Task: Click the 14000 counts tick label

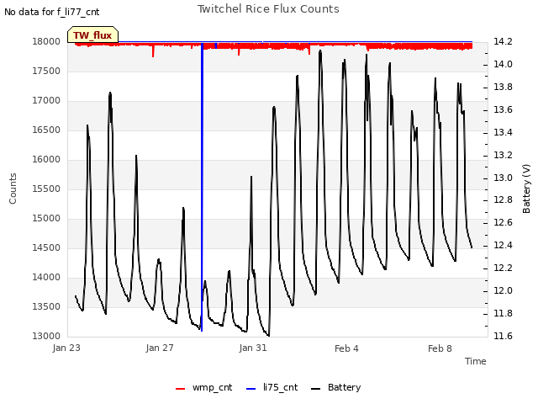Action: click(x=46, y=277)
